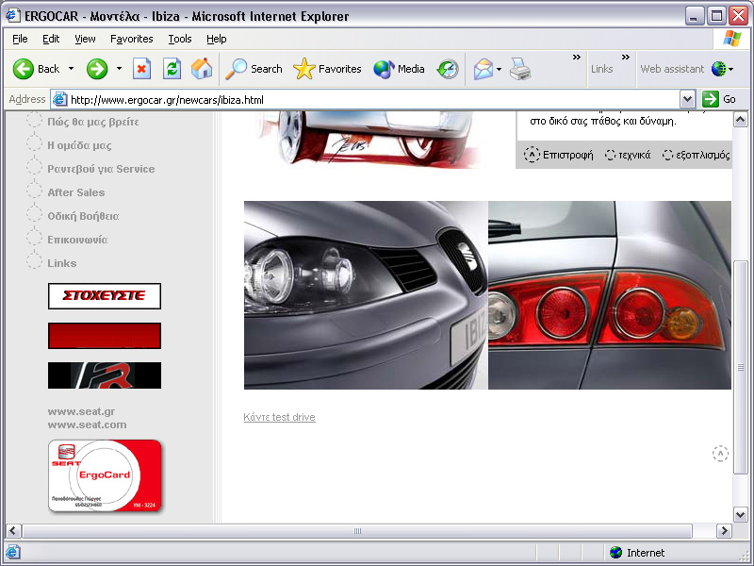Click the IE icon in title bar
The width and height of the screenshot is (754, 566).
pyautogui.click(x=12, y=16)
